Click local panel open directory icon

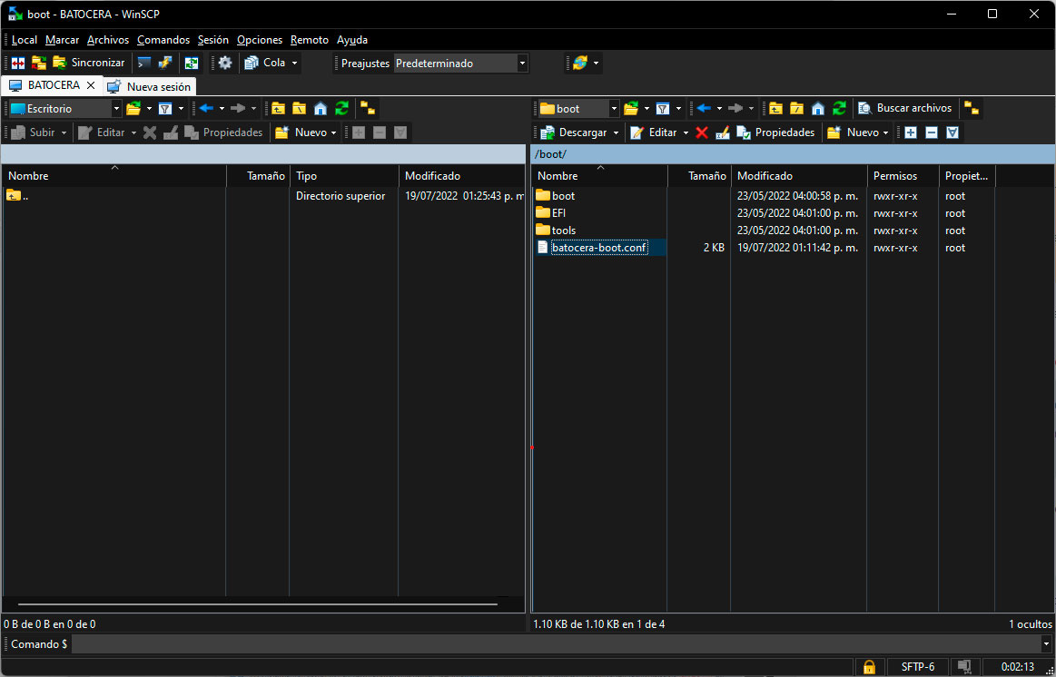click(134, 108)
